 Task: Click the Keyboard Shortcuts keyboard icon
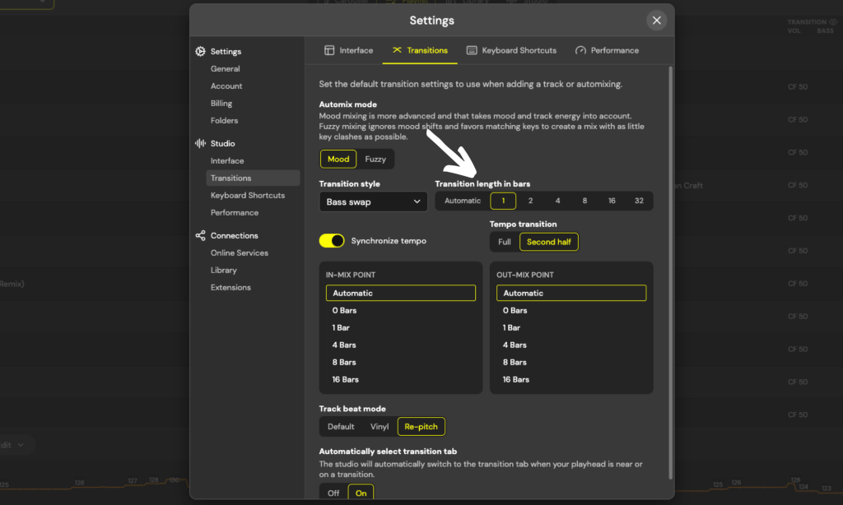tap(473, 49)
